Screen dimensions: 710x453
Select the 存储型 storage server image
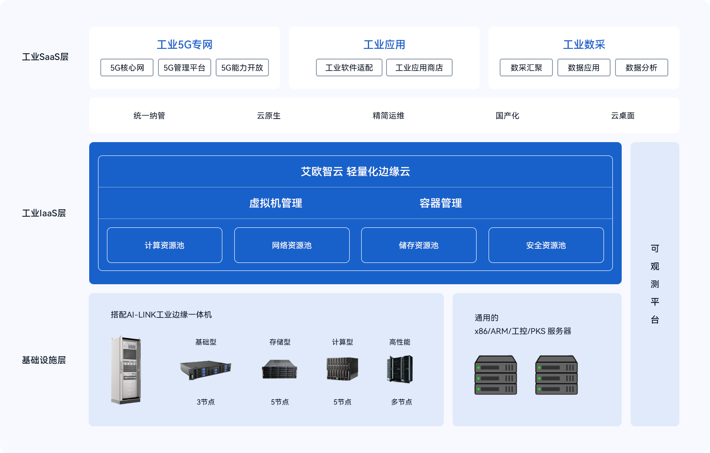[x=280, y=369]
